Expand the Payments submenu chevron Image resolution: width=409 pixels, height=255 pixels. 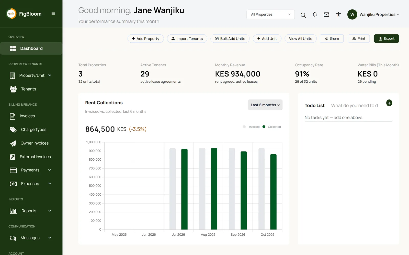point(50,170)
